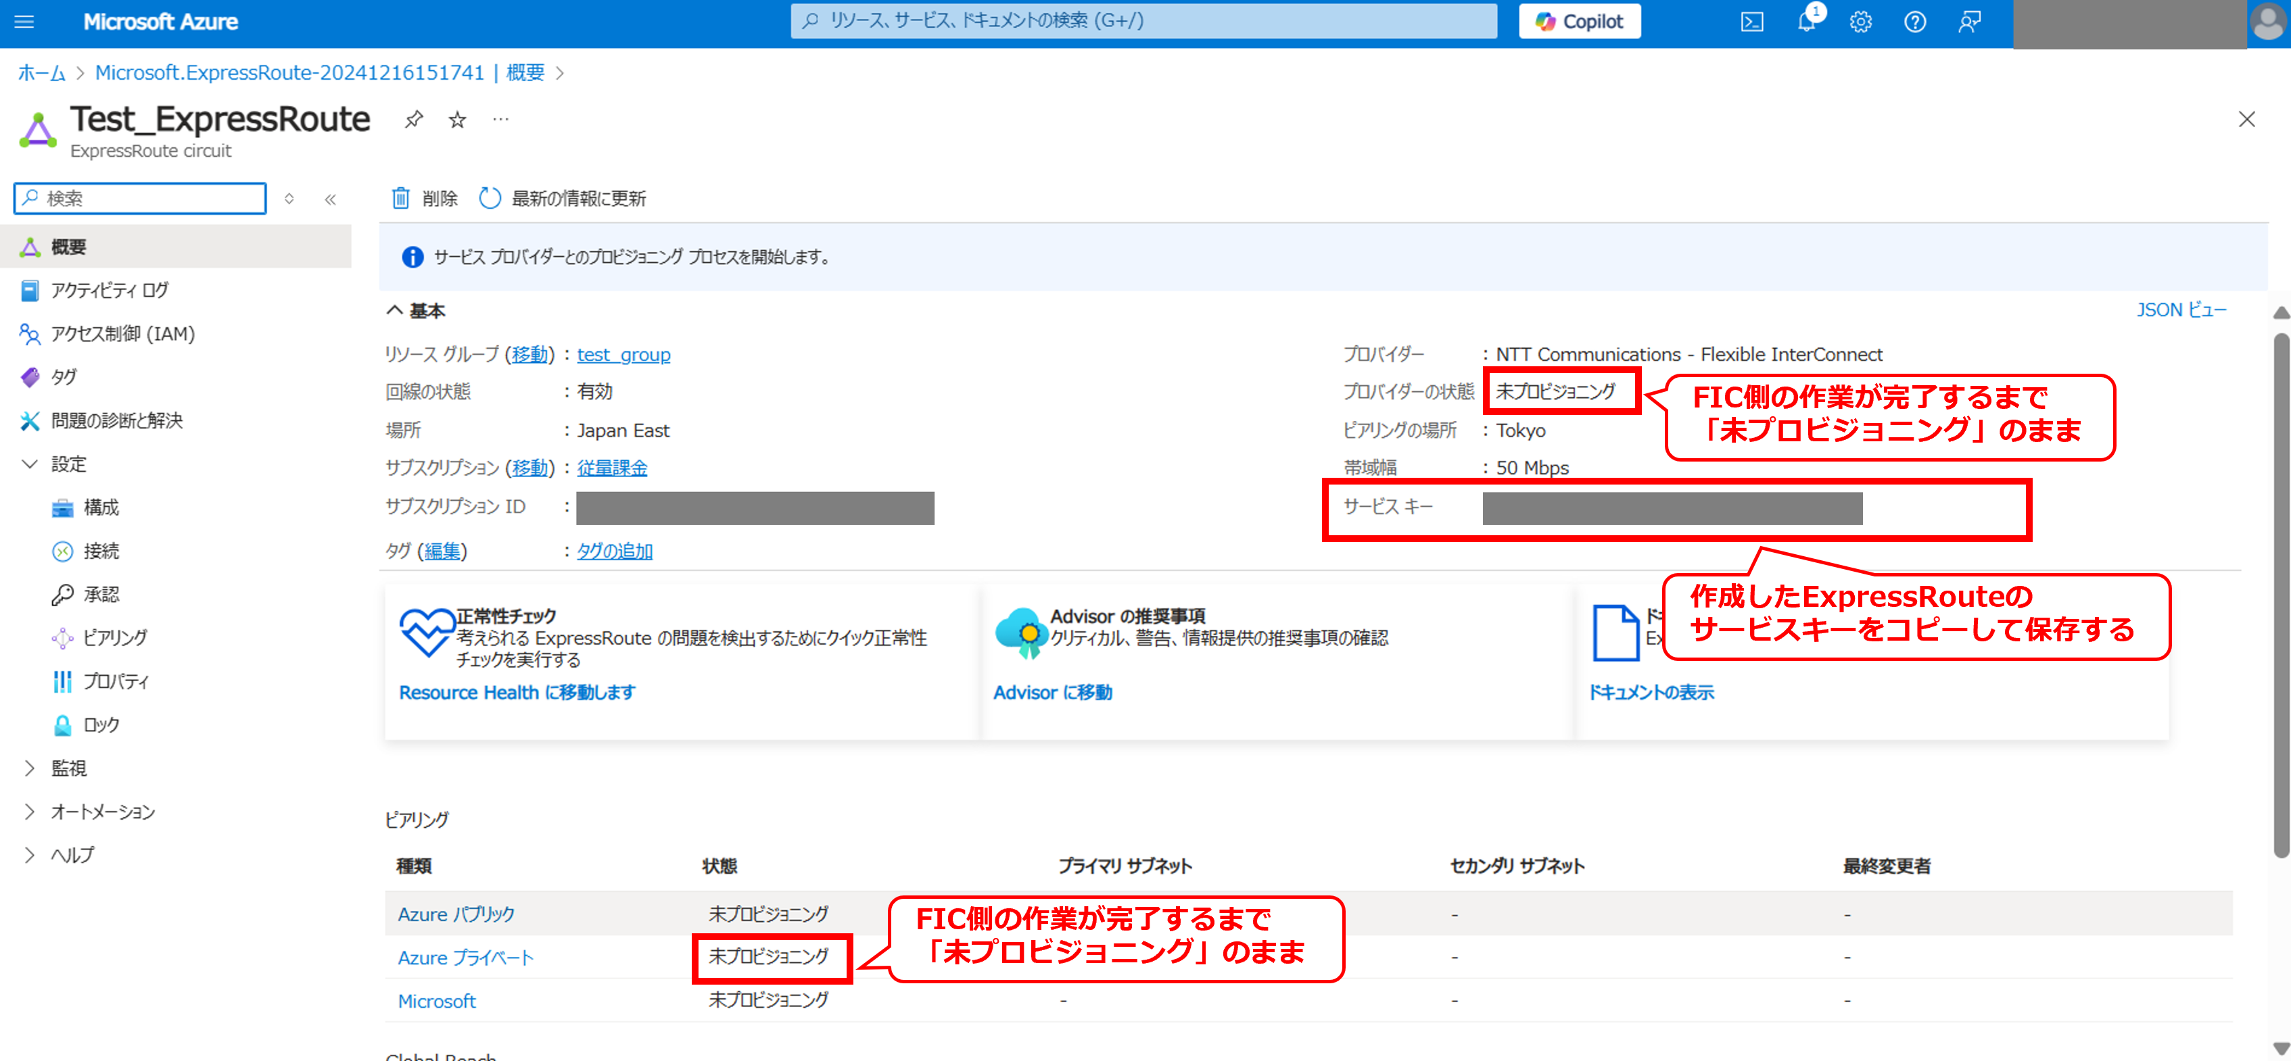Collapse the left resource menu
This screenshot has width=2291, height=1061.
(x=331, y=199)
